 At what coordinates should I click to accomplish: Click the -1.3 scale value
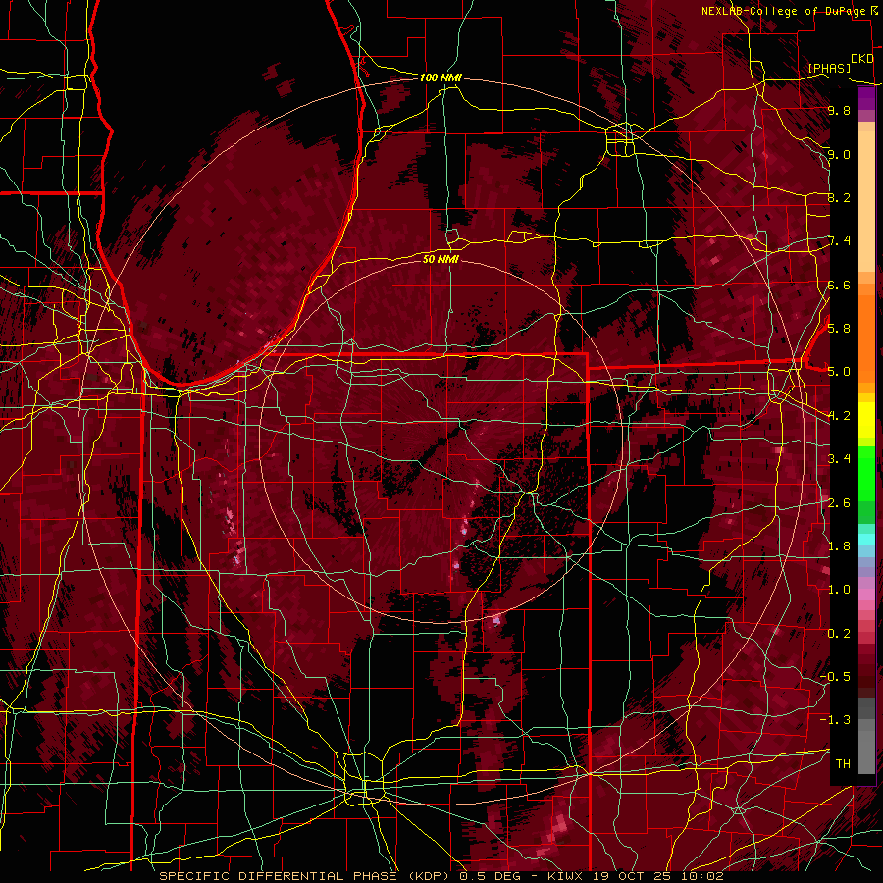click(x=836, y=720)
